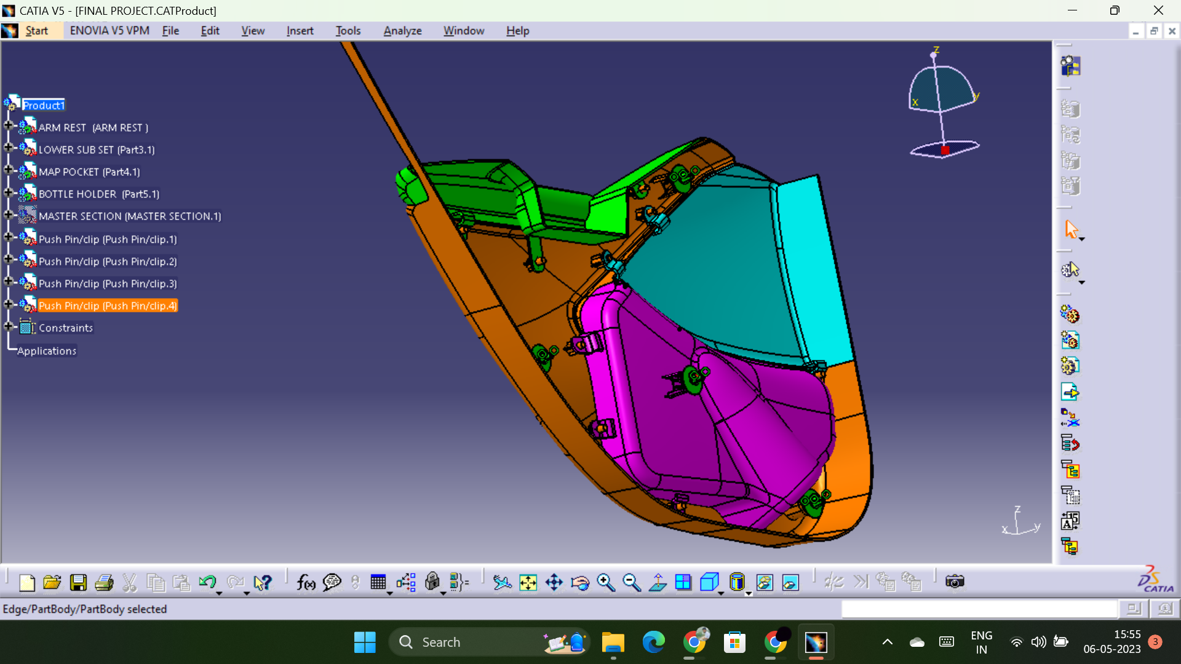Open the Start menu of CATIA

[x=36, y=31]
